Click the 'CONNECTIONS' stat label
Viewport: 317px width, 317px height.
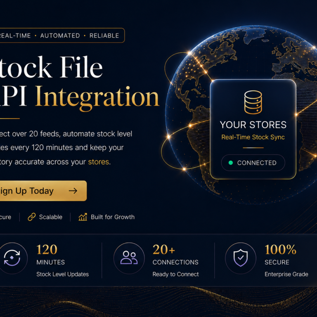175,262
